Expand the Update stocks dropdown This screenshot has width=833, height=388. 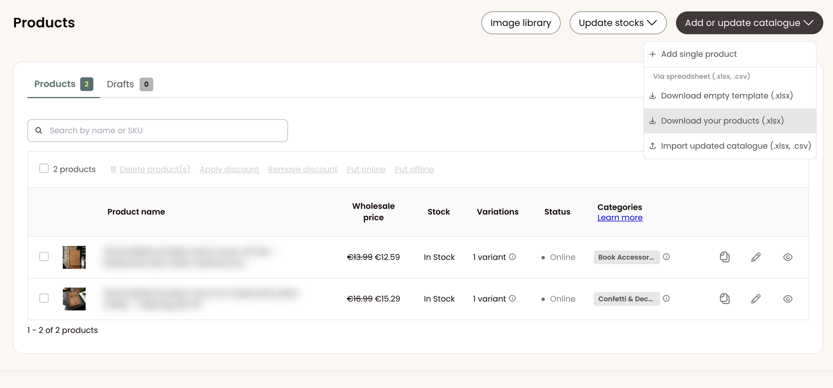[618, 23]
